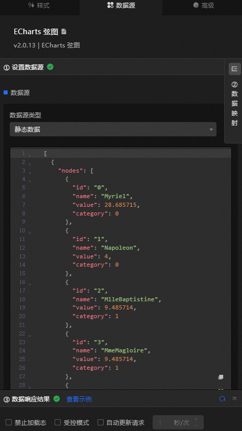Viewport: 242px width, 431px height.
Task: Open the 数据源类型 dropdown showing 静态数据
Action: [113, 129]
